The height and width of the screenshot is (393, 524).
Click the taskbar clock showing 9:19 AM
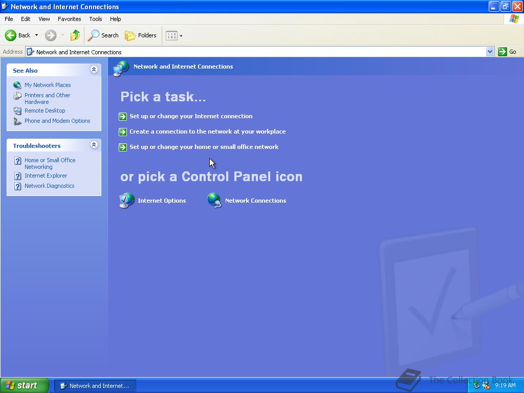coord(505,385)
